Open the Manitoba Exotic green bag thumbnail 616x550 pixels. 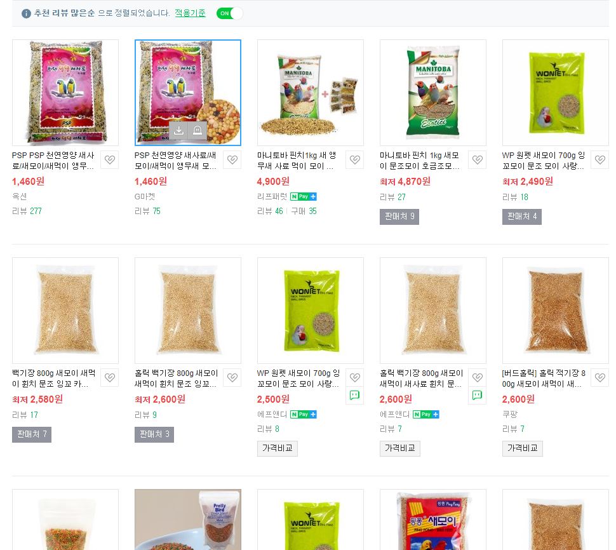pyautogui.click(x=433, y=93)
